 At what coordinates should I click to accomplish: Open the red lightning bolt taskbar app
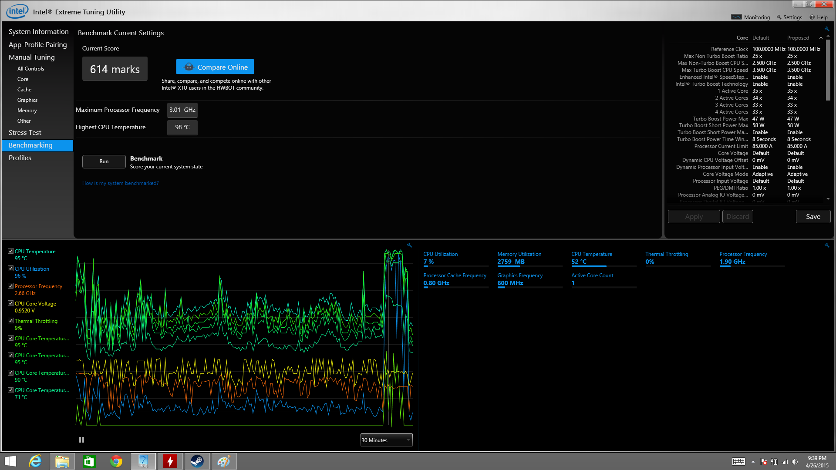point(170,461)
